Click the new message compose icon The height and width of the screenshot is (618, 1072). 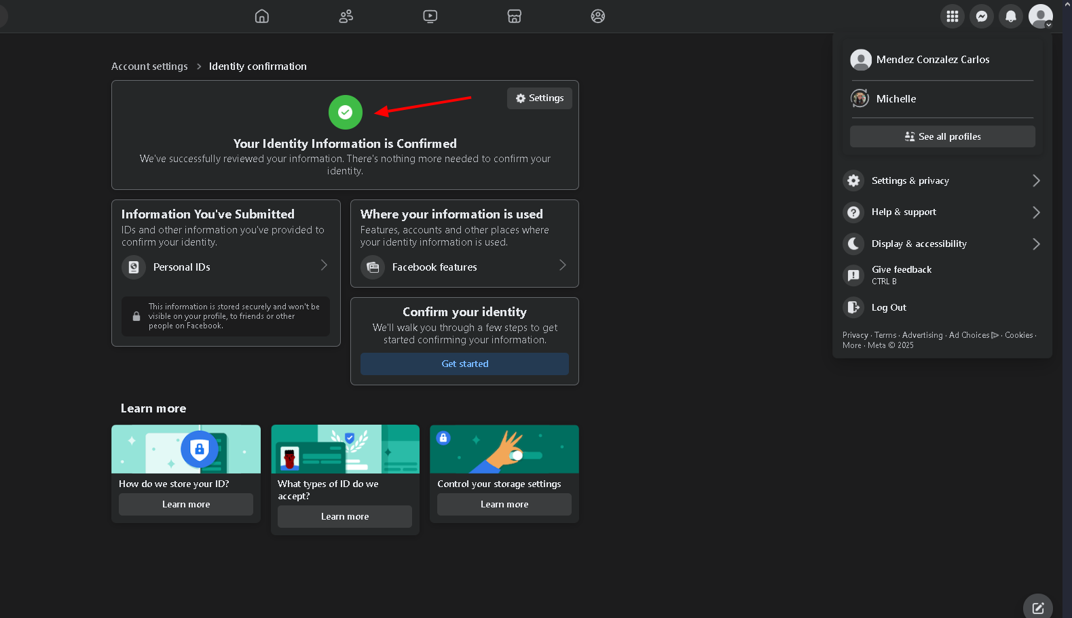[1037, 607]
